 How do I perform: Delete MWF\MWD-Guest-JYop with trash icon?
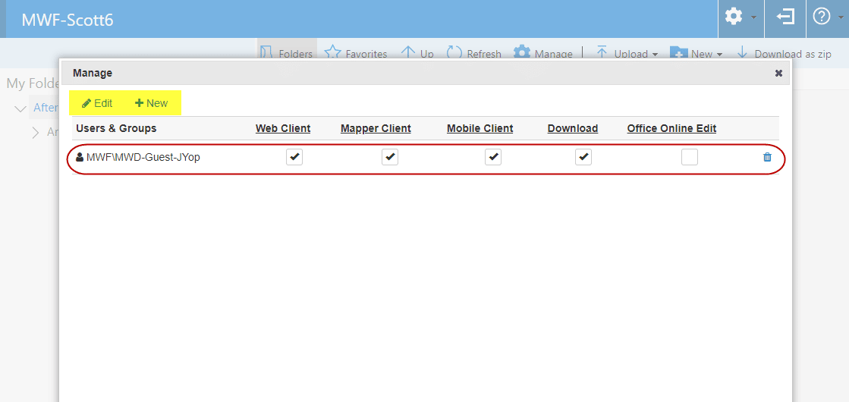tap(767, 157)
